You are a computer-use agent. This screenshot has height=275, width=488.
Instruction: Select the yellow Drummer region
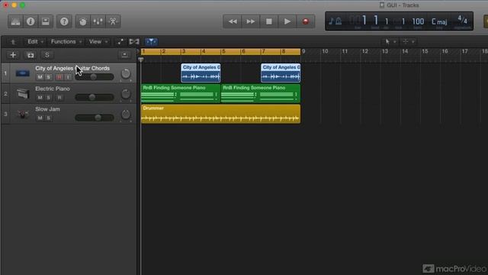(x=220, y=114)
